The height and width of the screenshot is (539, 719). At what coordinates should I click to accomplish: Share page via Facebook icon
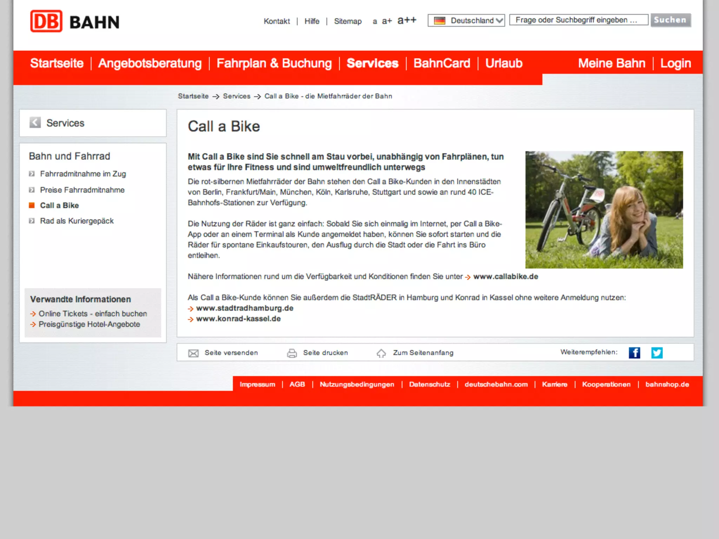[634, 353]
